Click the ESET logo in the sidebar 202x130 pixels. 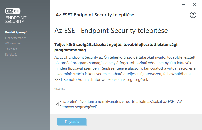(x=13, y=11)
